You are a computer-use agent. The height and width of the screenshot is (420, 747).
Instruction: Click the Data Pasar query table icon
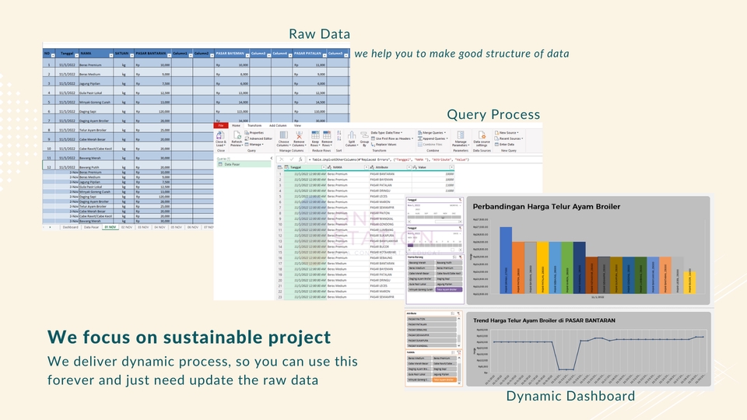coord(220,164)
